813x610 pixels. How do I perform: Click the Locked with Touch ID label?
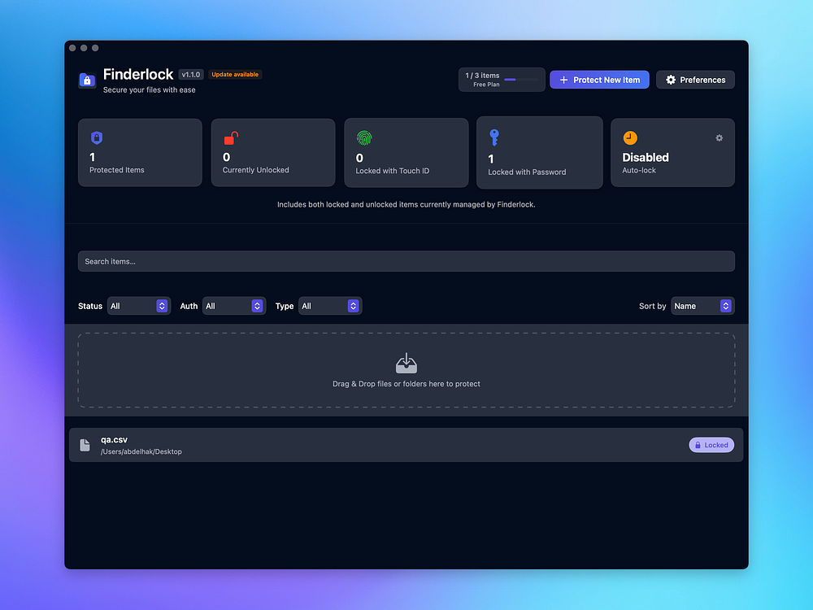[392, 171]
